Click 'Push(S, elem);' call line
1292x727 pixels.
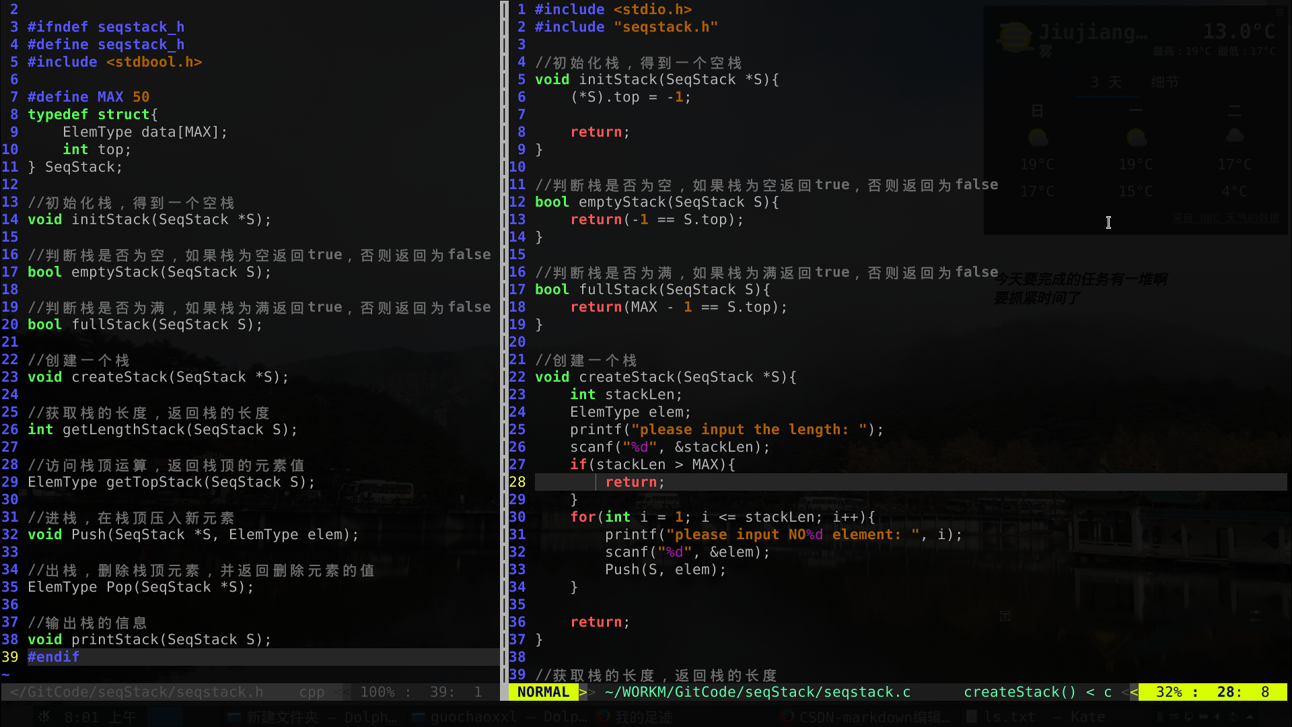(666, 569)
